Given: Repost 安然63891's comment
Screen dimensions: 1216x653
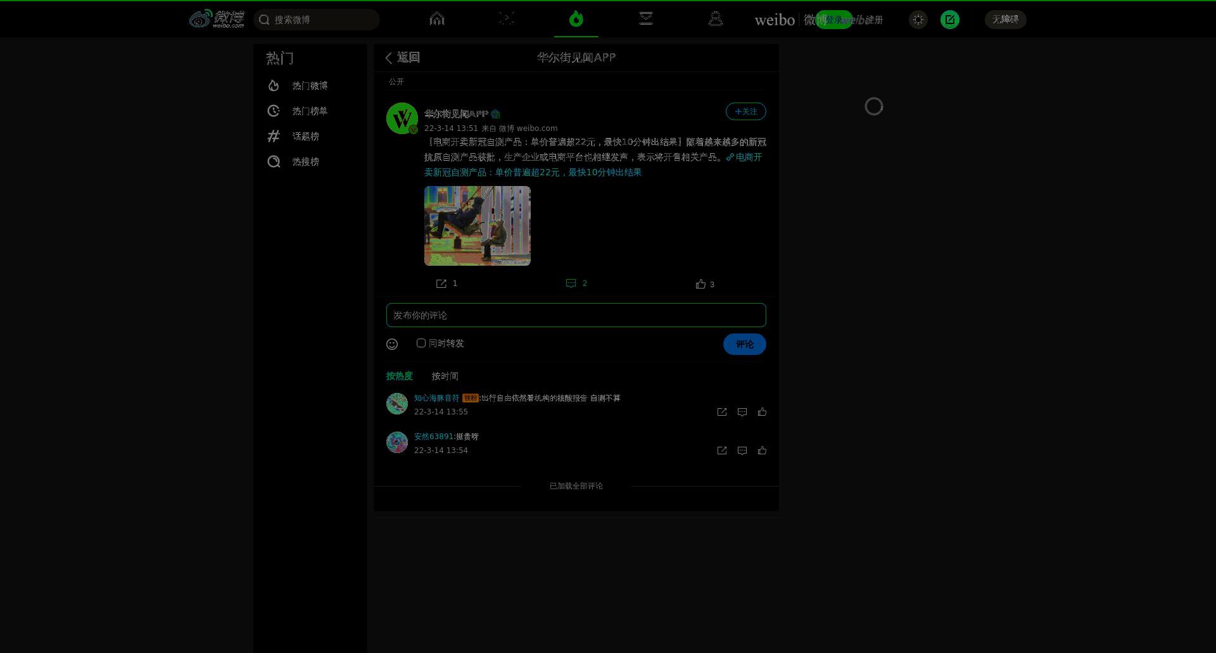Looking at the screenshot, I should pos(722,451).
